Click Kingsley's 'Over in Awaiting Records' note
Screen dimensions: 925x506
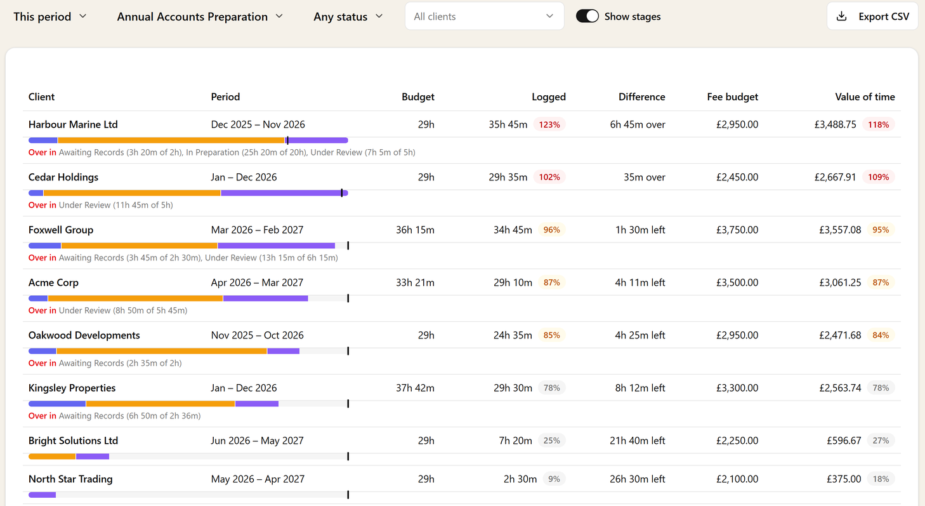pyautogui.click(x=115, y=416)
